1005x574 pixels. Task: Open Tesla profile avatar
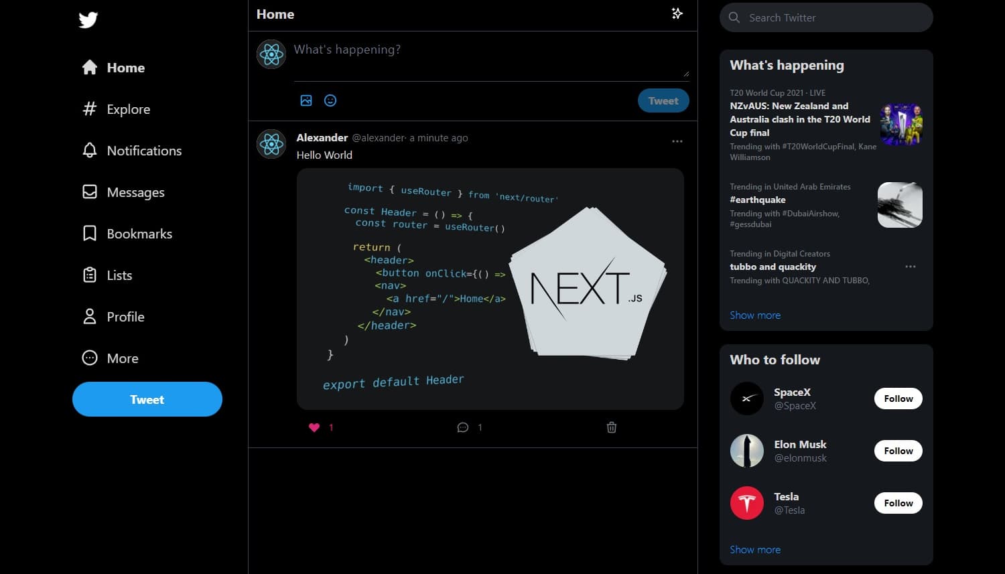coord(747,503)
